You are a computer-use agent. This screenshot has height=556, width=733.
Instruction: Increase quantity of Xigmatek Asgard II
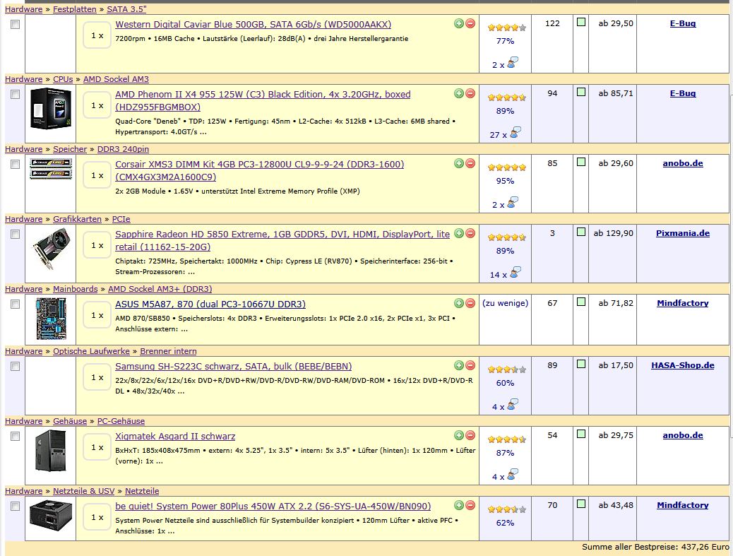(x=459, y=435)
